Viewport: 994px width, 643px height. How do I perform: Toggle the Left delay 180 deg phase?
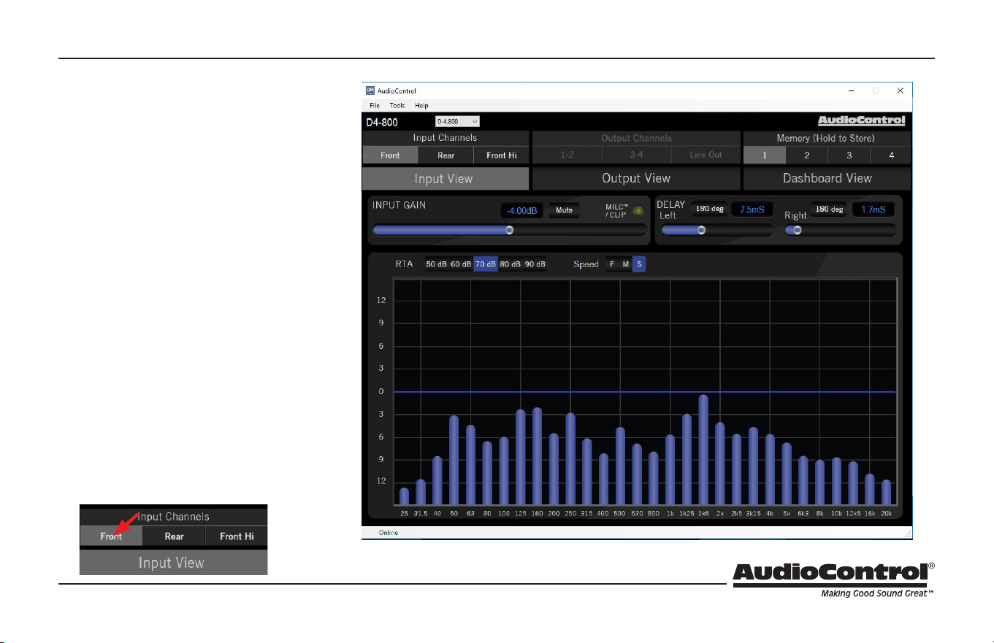(x=709, y=209)
